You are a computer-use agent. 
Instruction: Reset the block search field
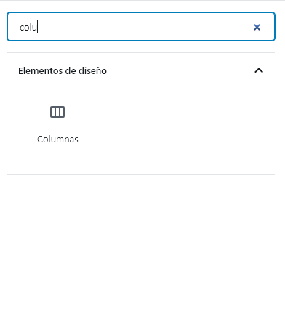coord(257,27)
